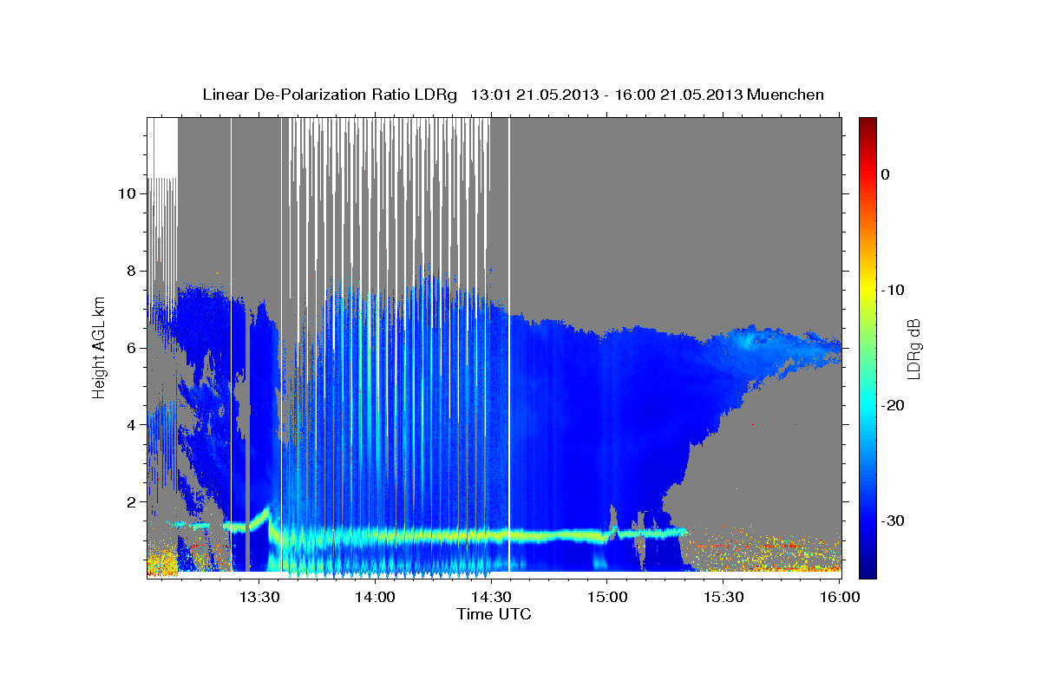The width and height of the screenshot is (1041, 694).
Task: Click the 'LDRg dB' colorbar label
Action: (913, 349)
